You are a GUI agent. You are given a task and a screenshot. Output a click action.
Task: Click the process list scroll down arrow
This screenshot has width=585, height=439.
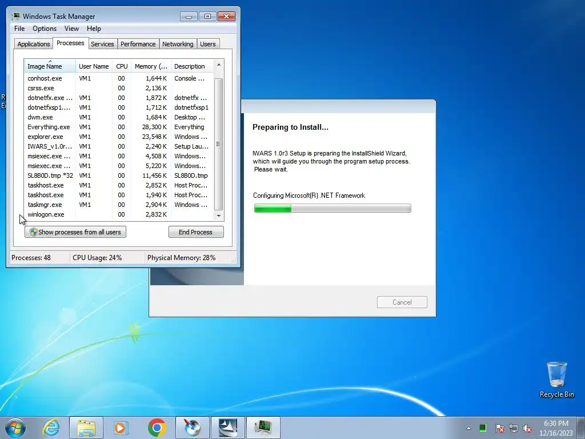[x=219, y=215]
